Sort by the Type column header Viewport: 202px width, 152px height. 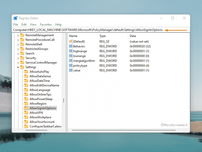[x=102, y=36]
